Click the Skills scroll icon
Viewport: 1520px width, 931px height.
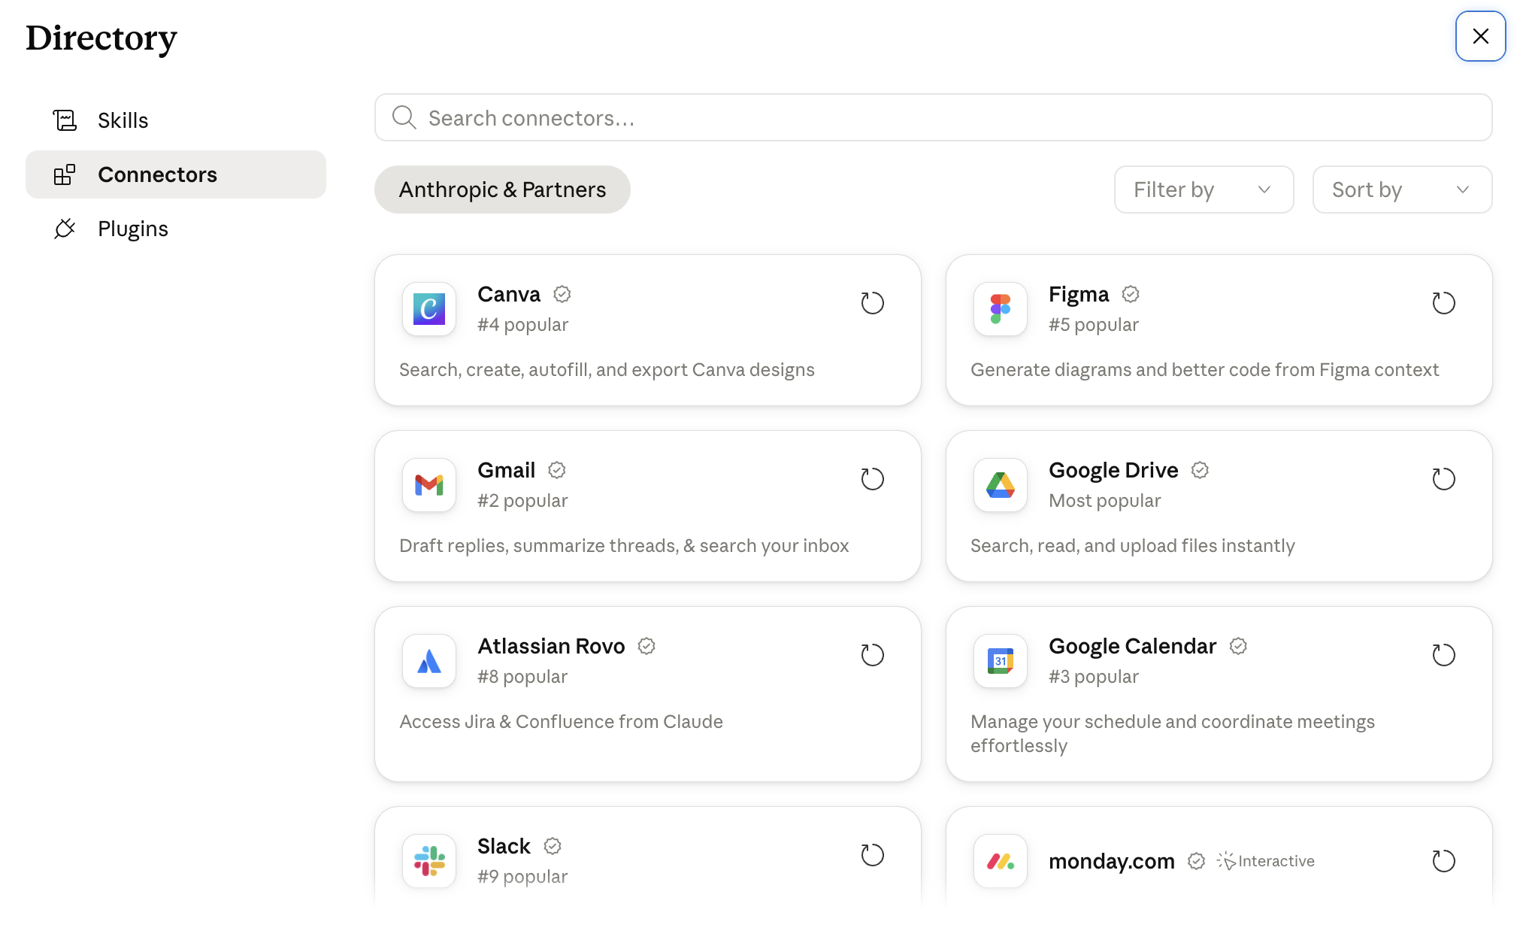point(65,120)
